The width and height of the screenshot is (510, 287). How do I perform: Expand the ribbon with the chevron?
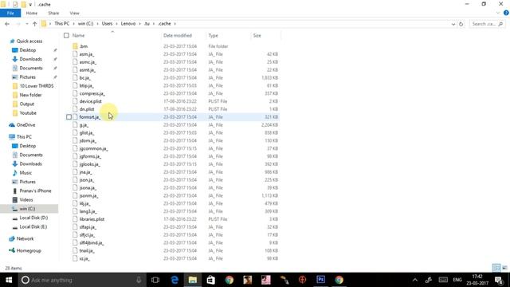498,13
